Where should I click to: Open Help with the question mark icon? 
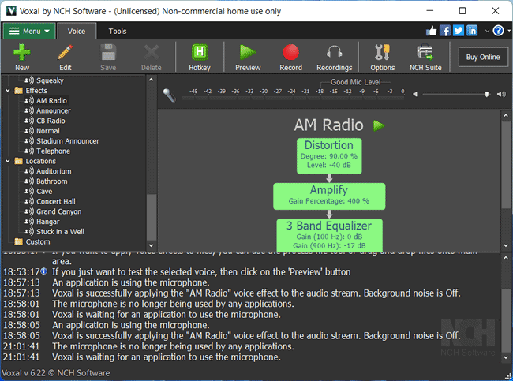click(x=498, y=31)
